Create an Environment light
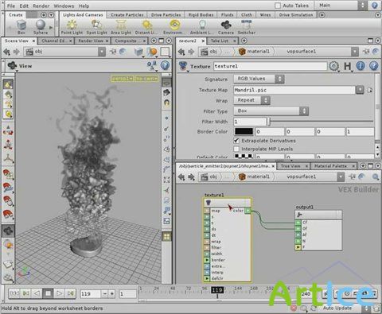This screenshot has height=314, width=382. tap(174, 28)
